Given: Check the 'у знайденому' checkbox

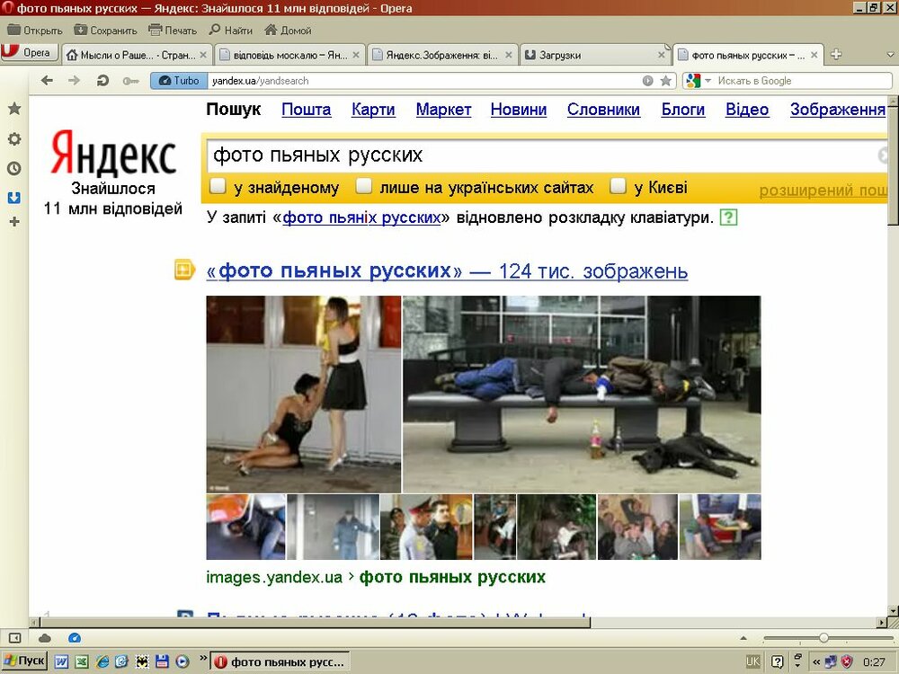Looking at the screenshot, I should click(218, 187).
